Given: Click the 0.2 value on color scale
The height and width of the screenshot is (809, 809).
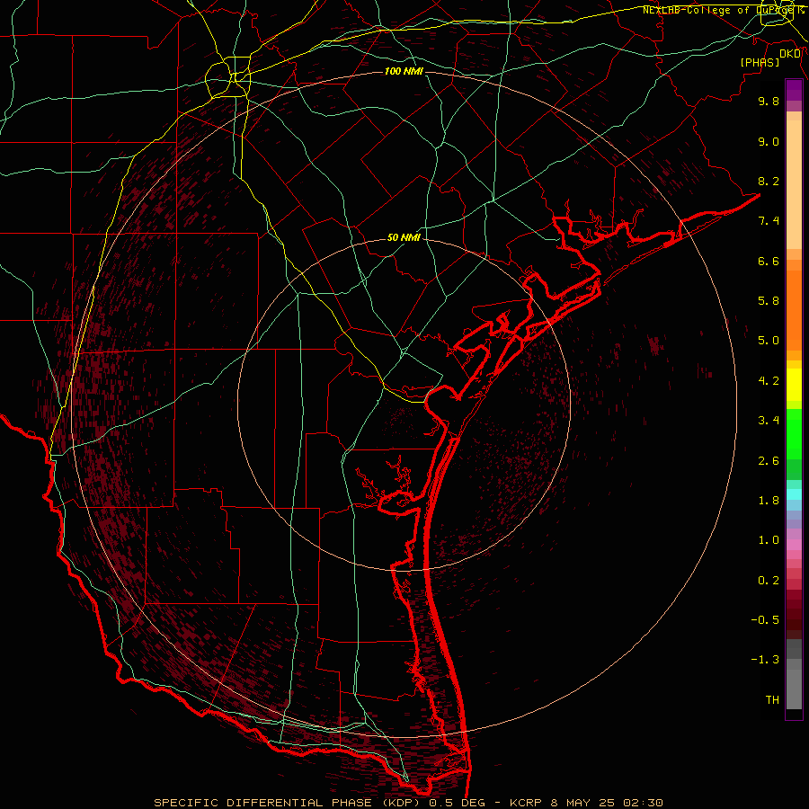Looking at the screenshot, I should coord(769,581).
